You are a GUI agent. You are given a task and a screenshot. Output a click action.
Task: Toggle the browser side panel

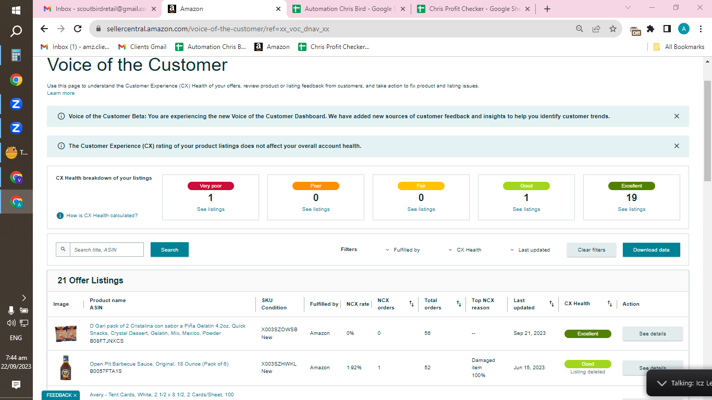coord(667,29)
